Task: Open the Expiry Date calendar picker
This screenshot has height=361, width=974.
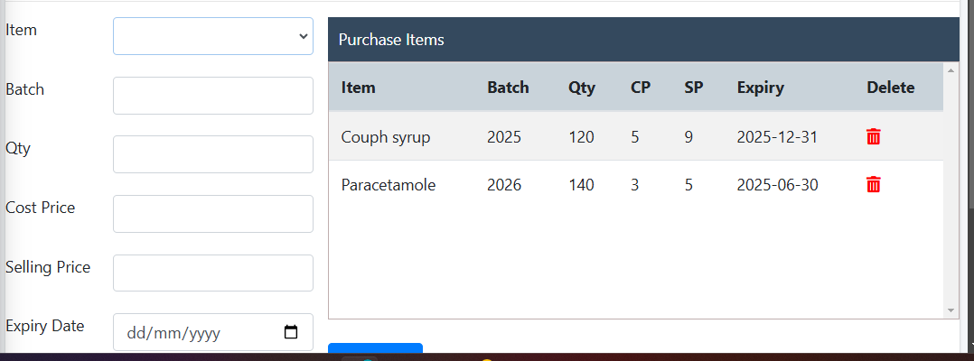Action: (x=291, y=333)
